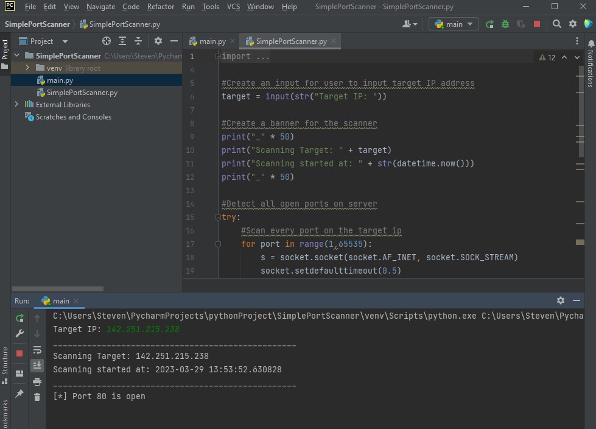Click the Project panel horizontal scrollbar
Image resolution: width=596 pixels, height=429 pixels.
pyautogui.click(x=58, y=289)
